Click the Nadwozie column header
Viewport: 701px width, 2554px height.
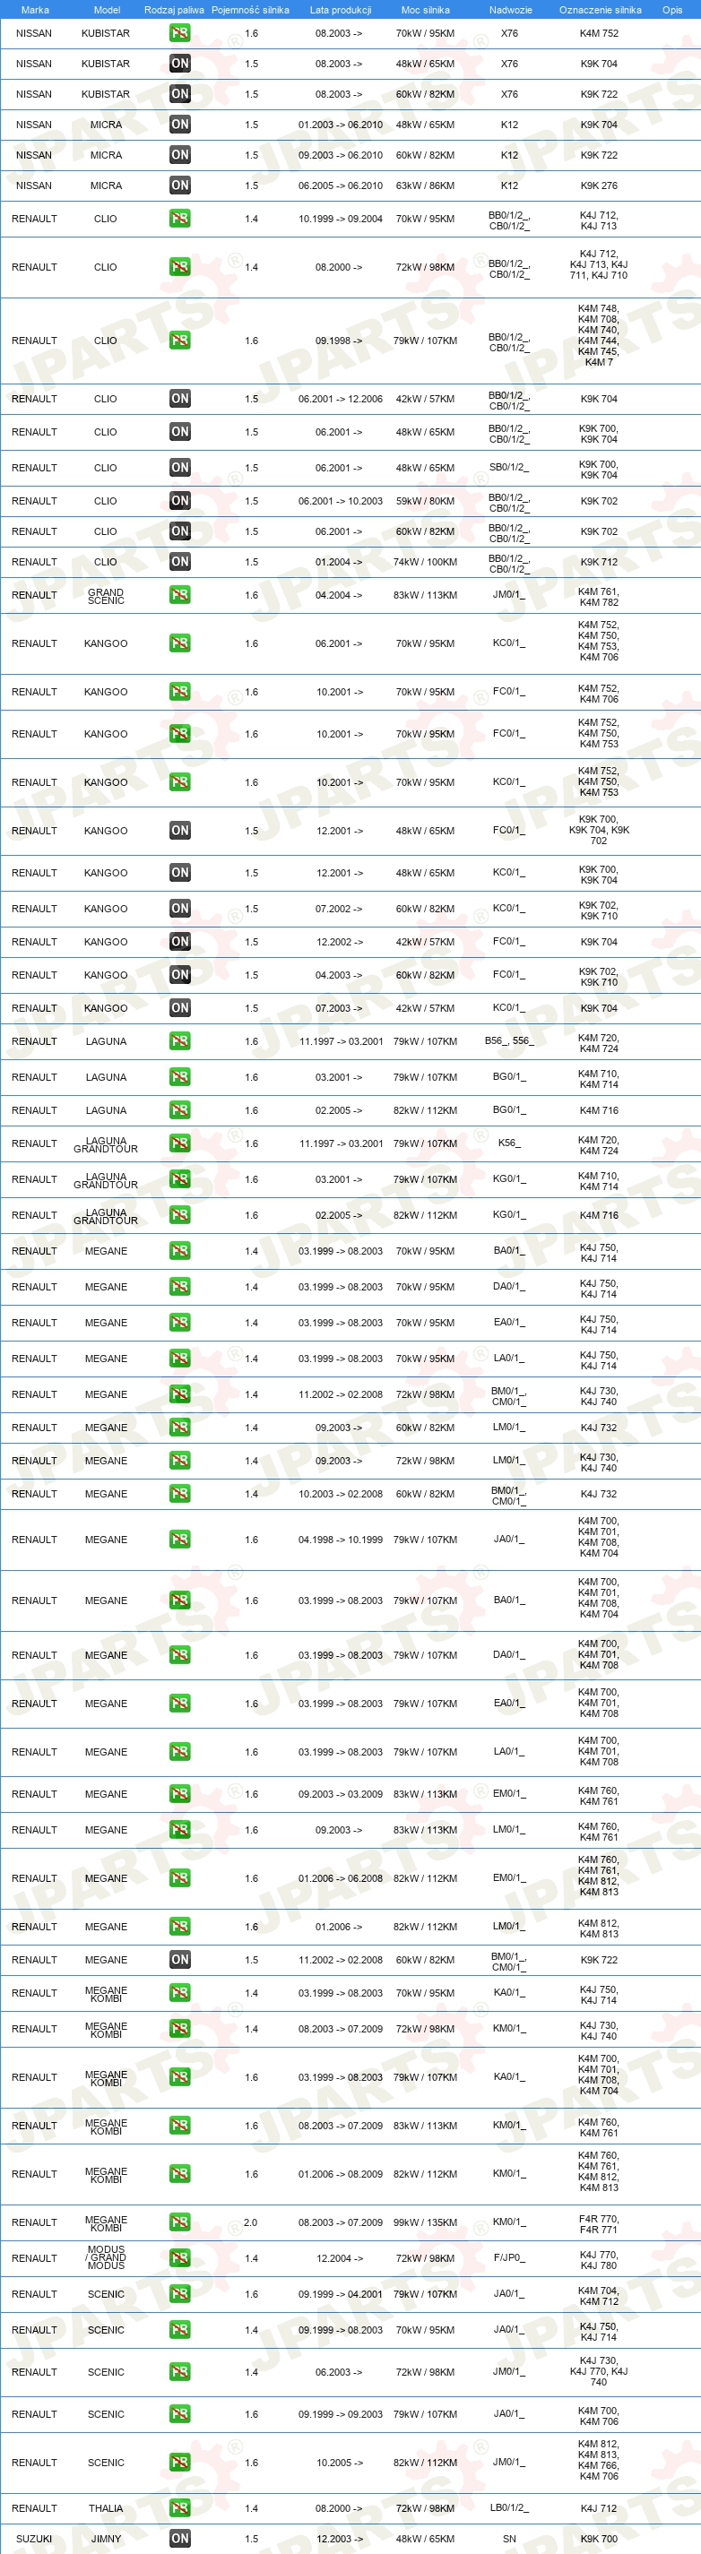(x=511, y=10)
